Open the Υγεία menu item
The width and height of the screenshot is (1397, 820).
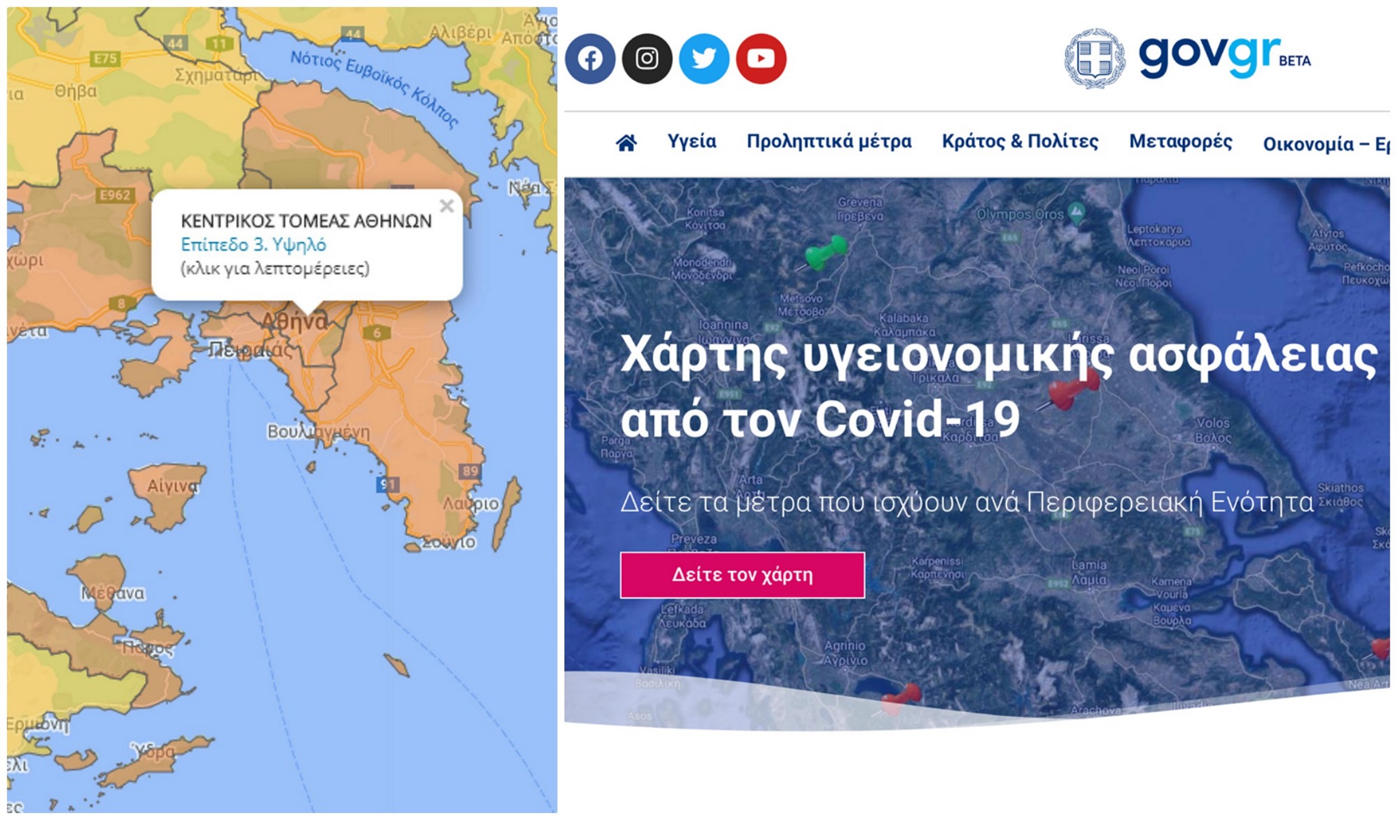[692, 141]
